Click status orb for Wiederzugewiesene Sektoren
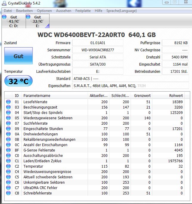 [8, 118]
